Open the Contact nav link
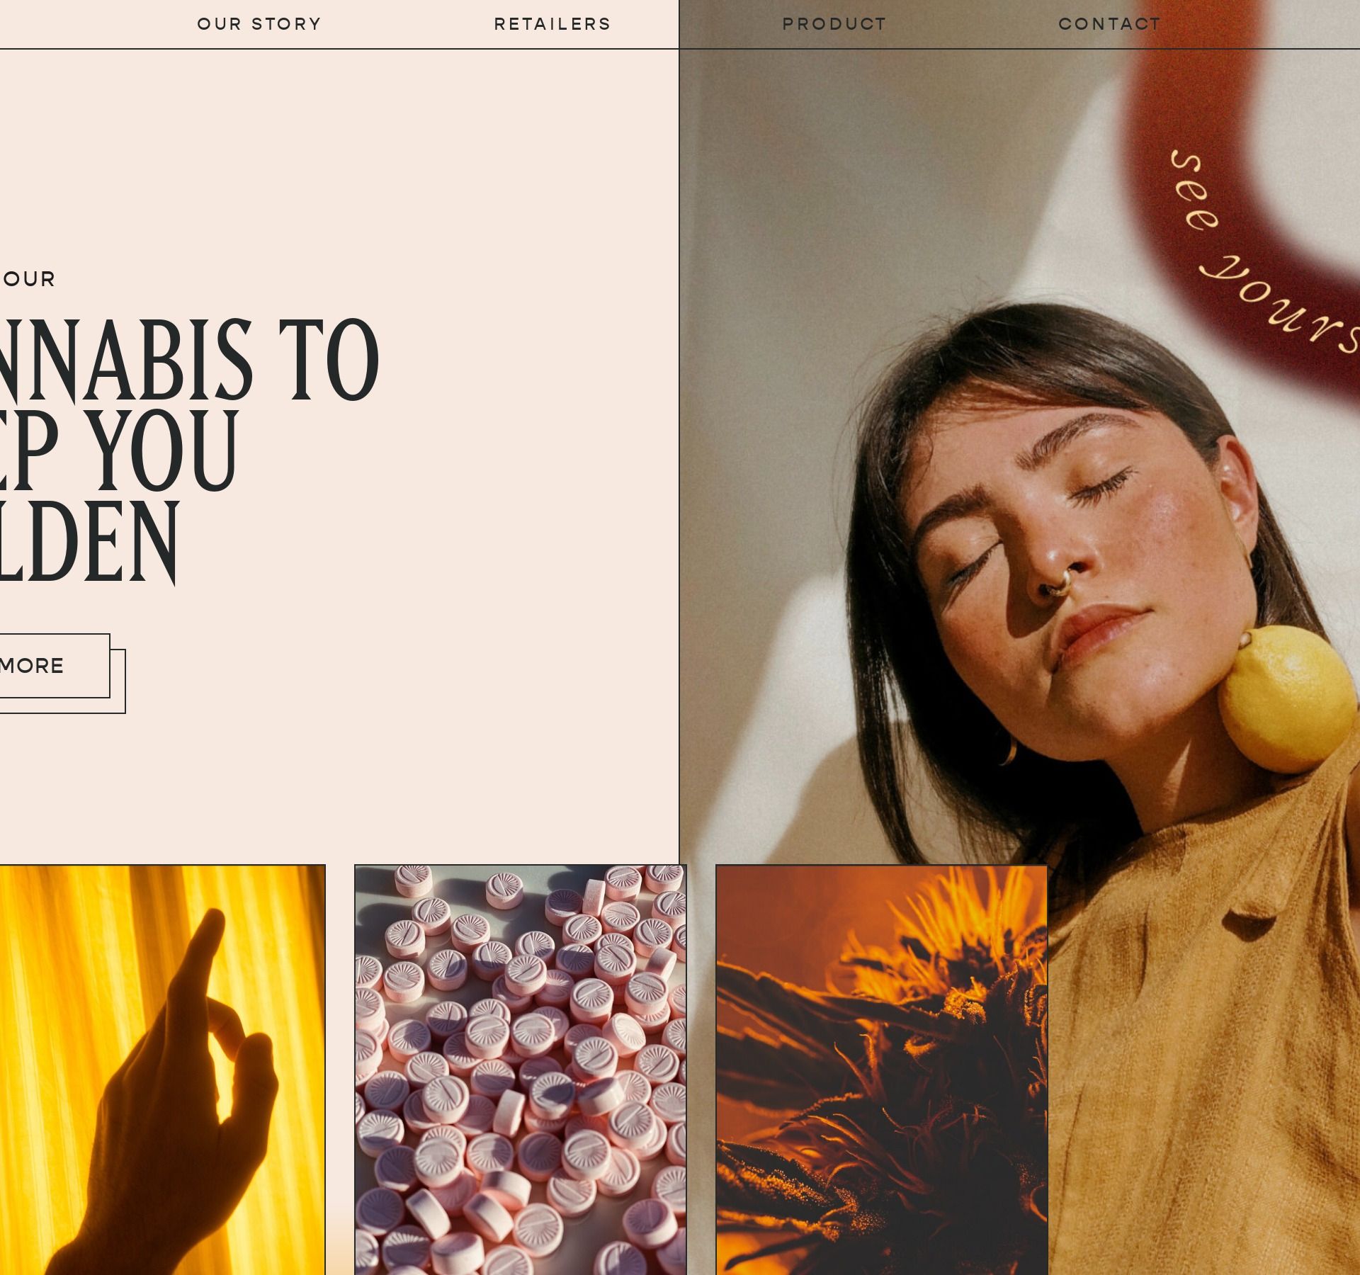This screenshot has width=1360, height=1275. click(x=1110, y=24)
